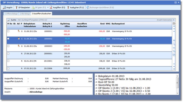183x102 pixels.
Task: Expand the OP holen dropdown arrow
Action: pos(48,7)
